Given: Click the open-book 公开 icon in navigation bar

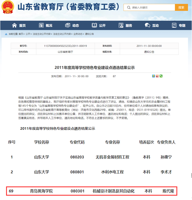Looking at the screenshot, I should (x=94, y=25).
